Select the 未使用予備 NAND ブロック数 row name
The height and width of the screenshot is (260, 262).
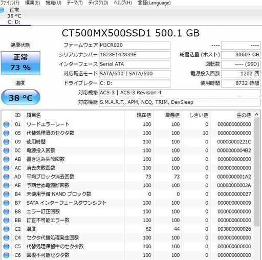tap(59, 194)
